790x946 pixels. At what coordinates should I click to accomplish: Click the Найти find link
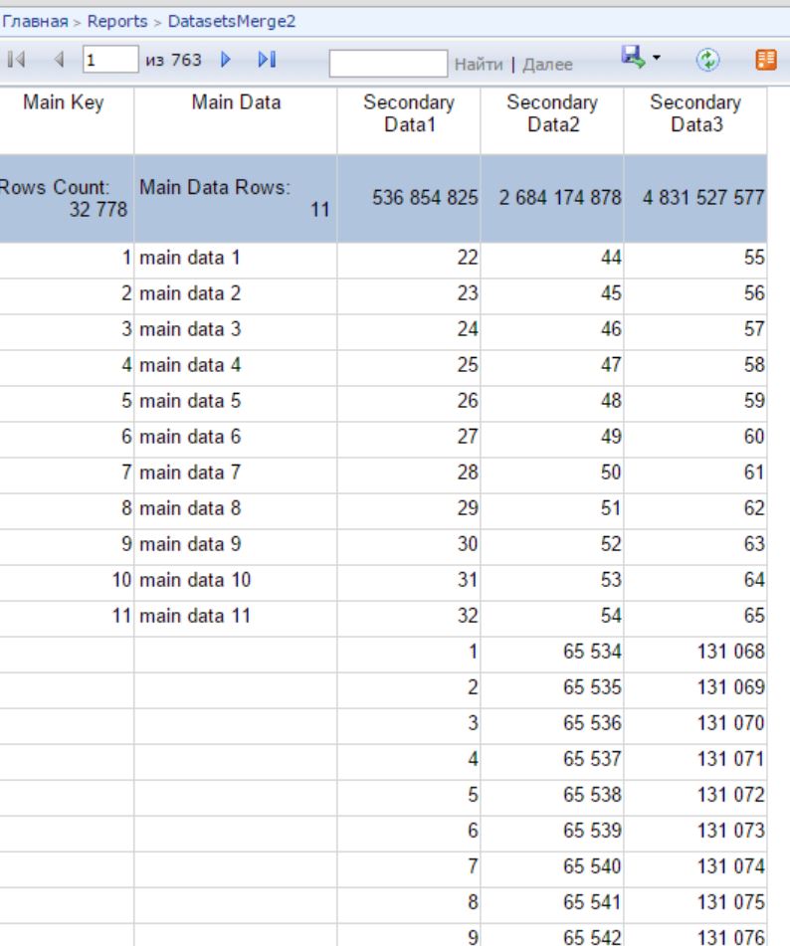tap(478, 64)
